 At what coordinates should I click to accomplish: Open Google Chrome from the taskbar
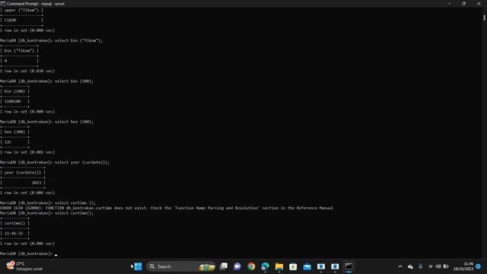[x=251, y=266]
